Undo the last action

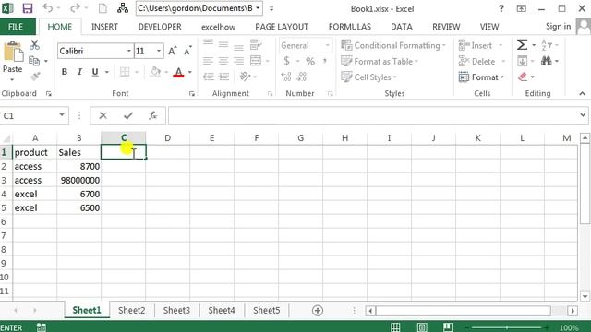click(x=48, y=8)
